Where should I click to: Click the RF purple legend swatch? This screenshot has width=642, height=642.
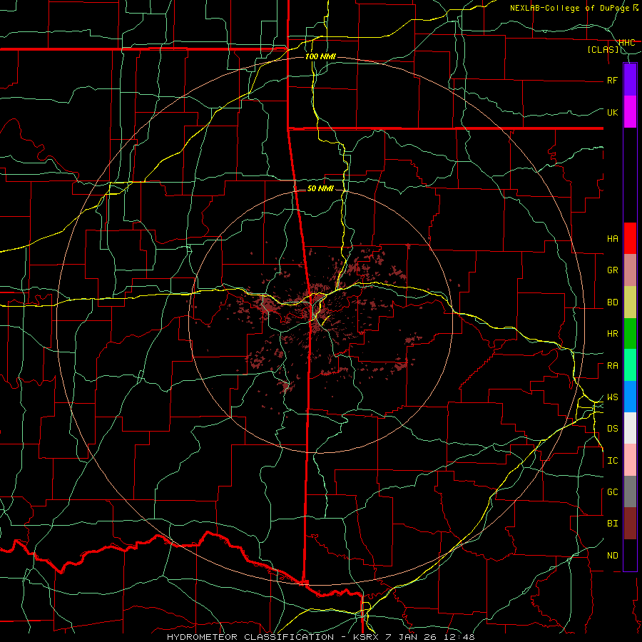pos(630,80)
